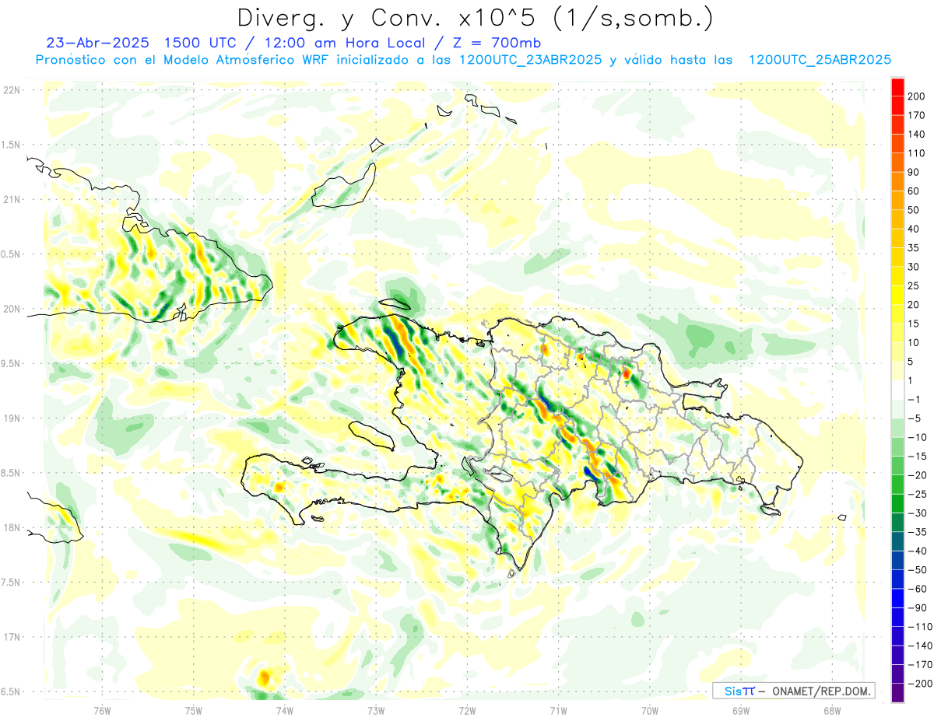Click the '70W' longitude label

[x=650, y=710]
